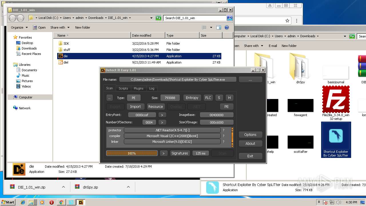Open Internet Explorer from taskbar
The width and height of the screenshot is (366, 206).
23,202
